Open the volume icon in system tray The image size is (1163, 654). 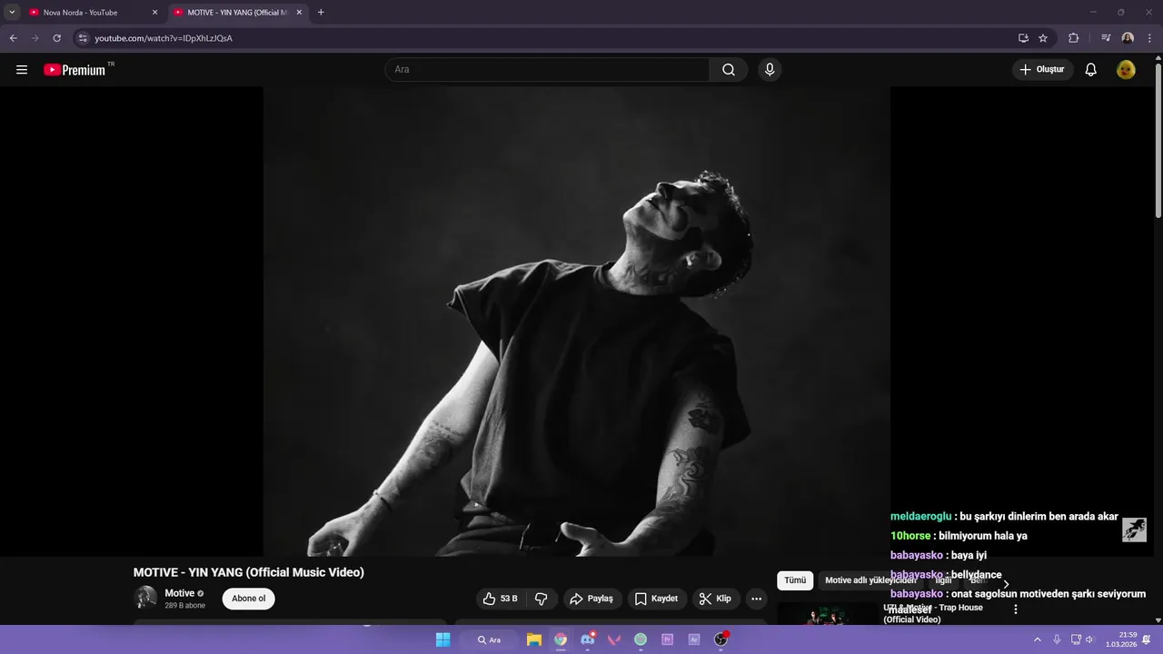click(x=1090, y=639)
